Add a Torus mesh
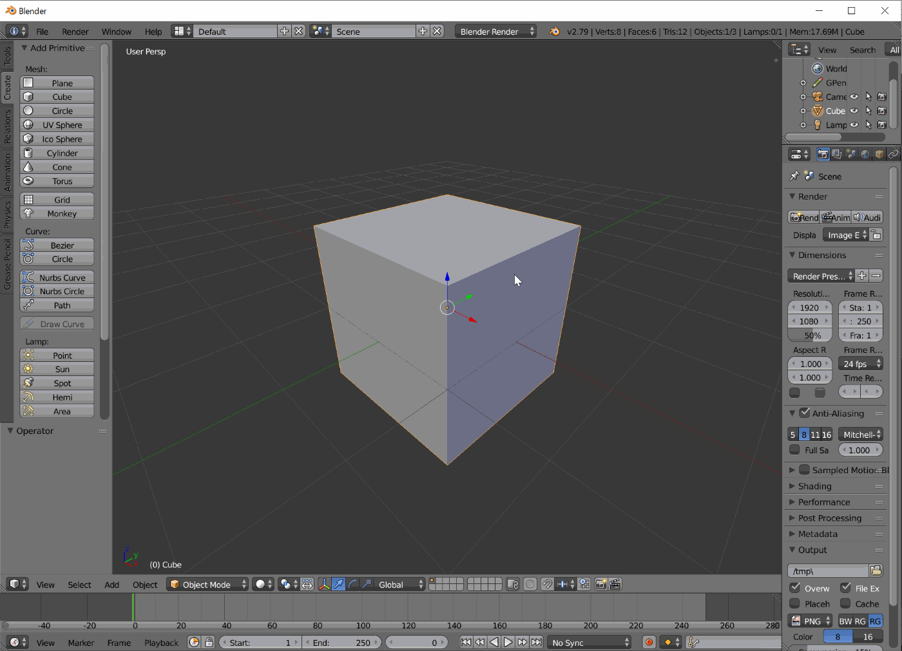Screen dimensions: 902x651 pyautogui.click(x=57, y=181)
